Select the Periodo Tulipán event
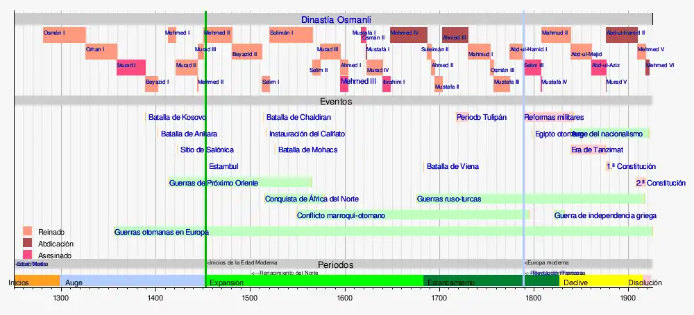Screen dimensions: 694x315 tap(482, 117)
